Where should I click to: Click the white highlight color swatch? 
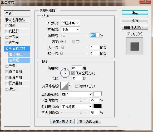pos(97,94)
